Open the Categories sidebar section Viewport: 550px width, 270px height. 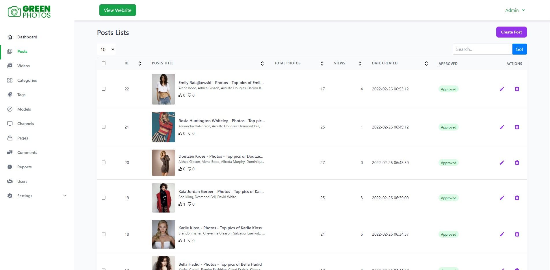pyautogui.click(x=27, y=80)
